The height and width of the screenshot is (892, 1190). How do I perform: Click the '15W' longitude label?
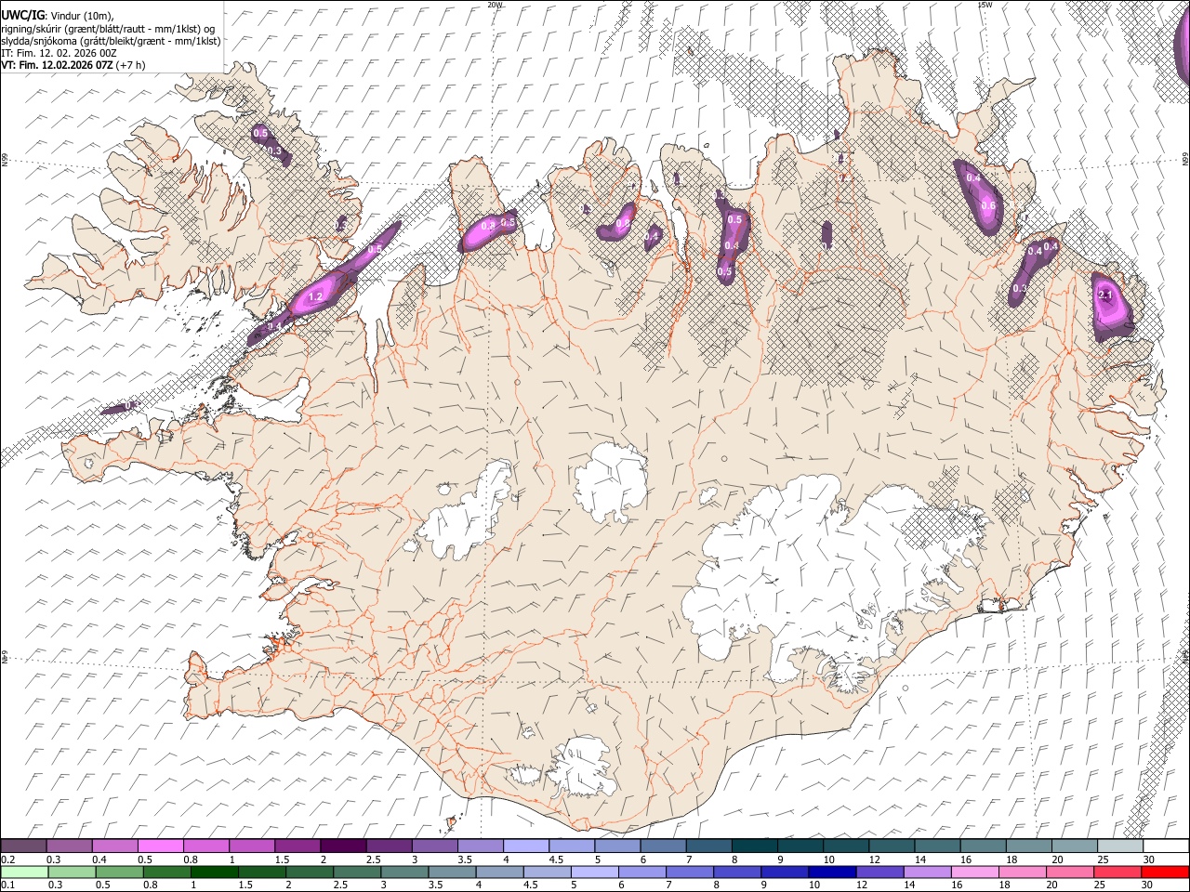click(985, 5)
